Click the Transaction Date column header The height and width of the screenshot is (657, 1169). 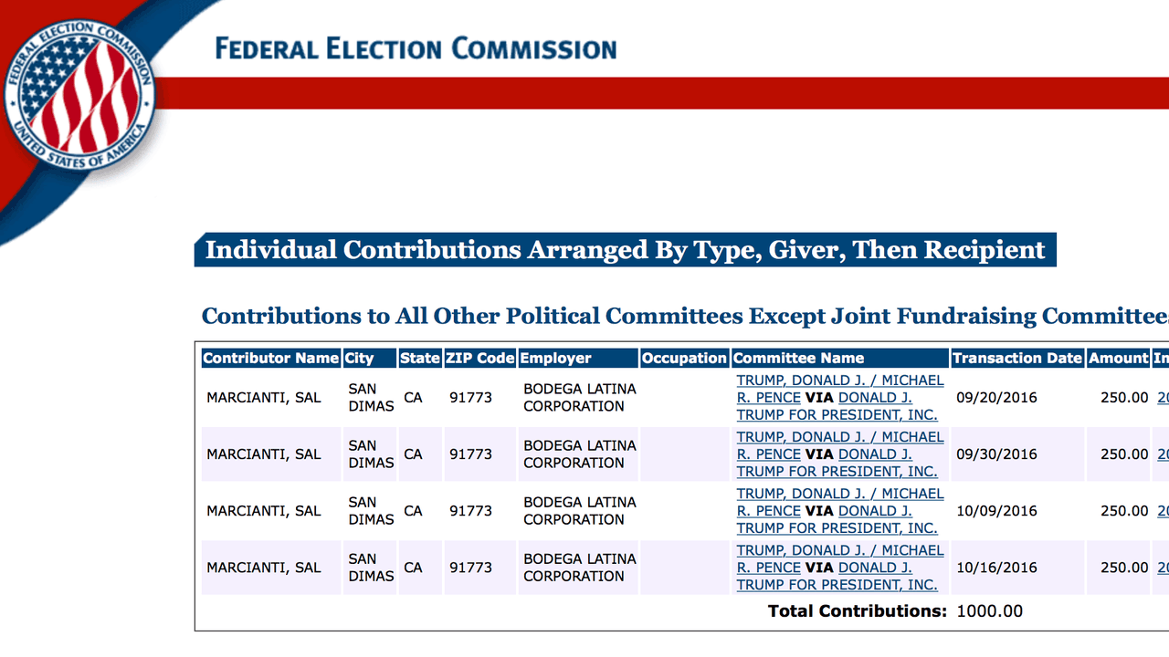click(x=1017, y=359)
